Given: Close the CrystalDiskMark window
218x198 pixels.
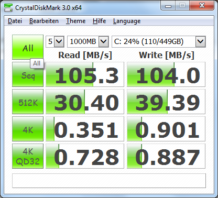Looking at the screenshot, I should (202, 6).
